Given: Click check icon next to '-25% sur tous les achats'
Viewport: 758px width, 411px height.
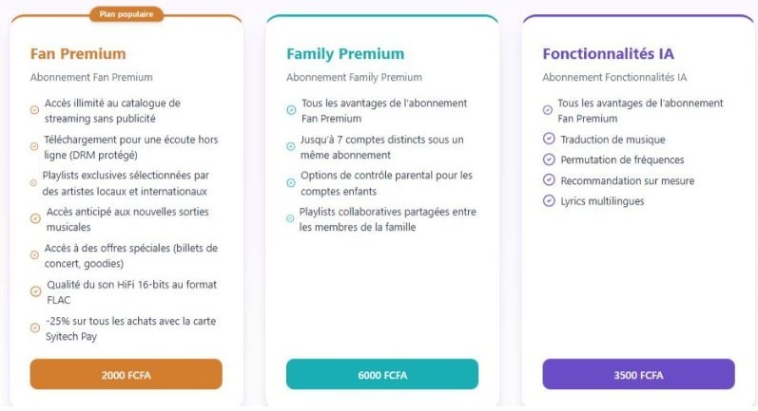Looking at the screenshot, I should coord(35,327).
